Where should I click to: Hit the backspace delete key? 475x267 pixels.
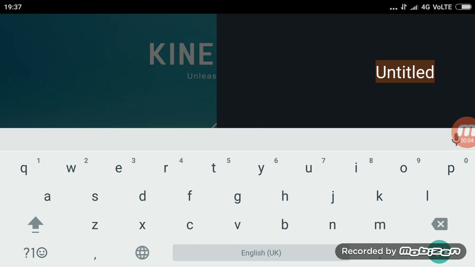(x=440, y=224)
